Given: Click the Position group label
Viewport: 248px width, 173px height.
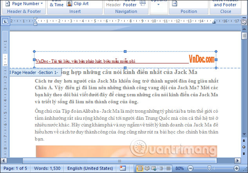Looking at the screenshot, I should coord(189,11).
